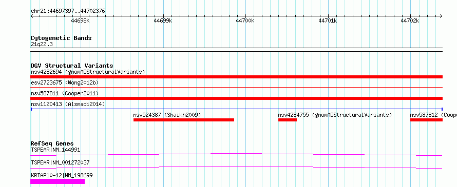This screenshot has width=457, height=187.
Task: Click the 44700k ruler position
Action: tap(245, 20)
